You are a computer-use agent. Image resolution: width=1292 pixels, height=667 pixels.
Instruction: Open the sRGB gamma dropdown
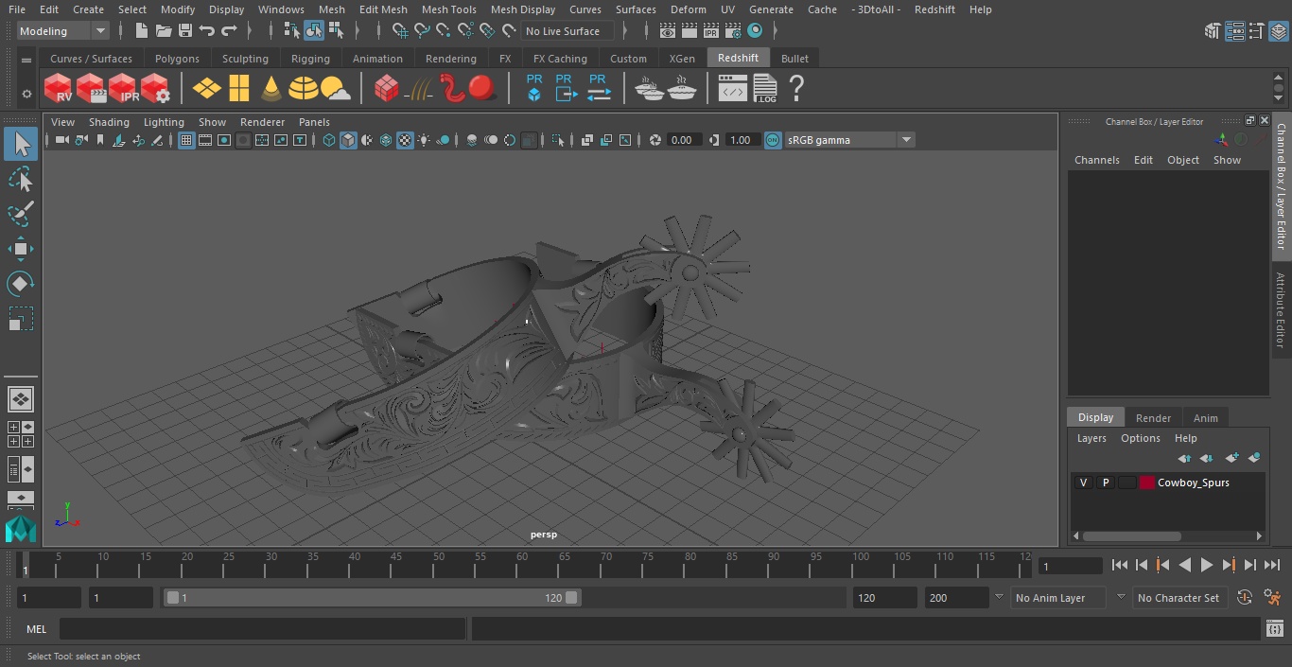coord(848,140)
